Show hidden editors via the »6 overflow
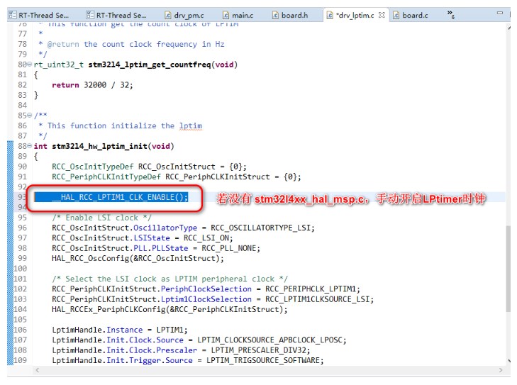The width and height of the screenshot is (517, 385). pos(452,15)
